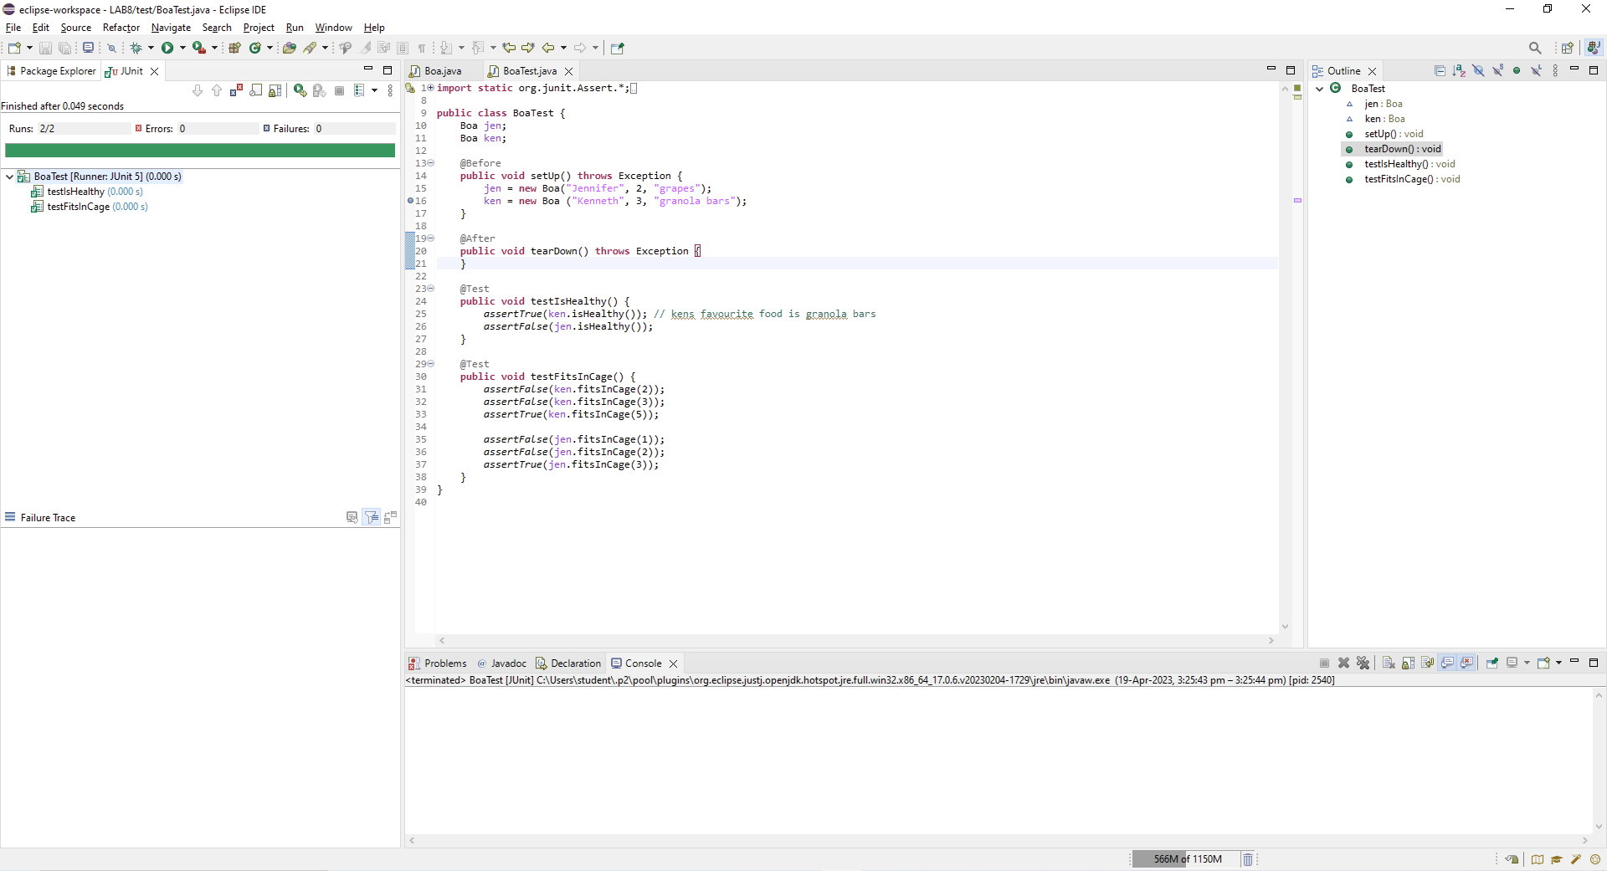Open the Declaration tab
Screen dimensions: 1607x871
click(x=568, y=663)
